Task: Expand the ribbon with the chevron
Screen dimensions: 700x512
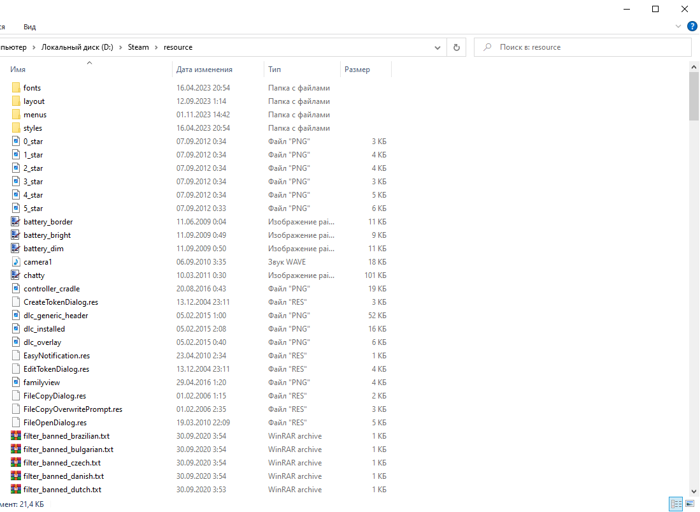Action: 678,26
